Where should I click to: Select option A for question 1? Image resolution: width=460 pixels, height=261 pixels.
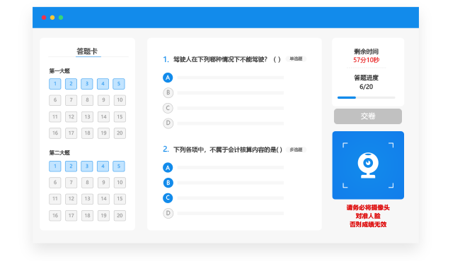point(168,78)
